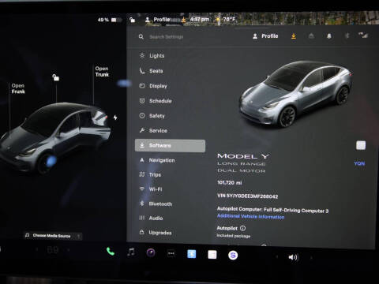Tap the 4:17 pm clock

[200, 20]
